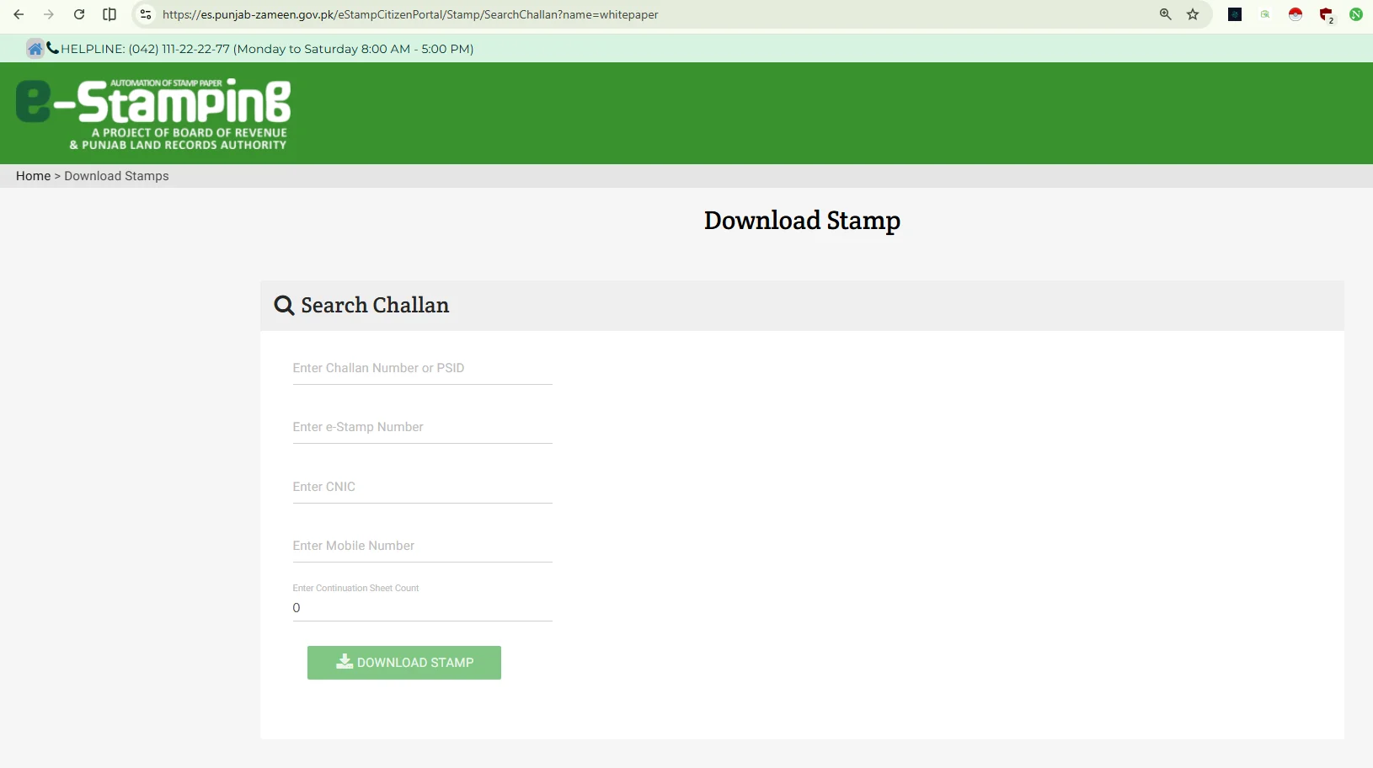View site information icon in address bar
The height and width of the screenshot is (768, 1373).
(146, 14)
